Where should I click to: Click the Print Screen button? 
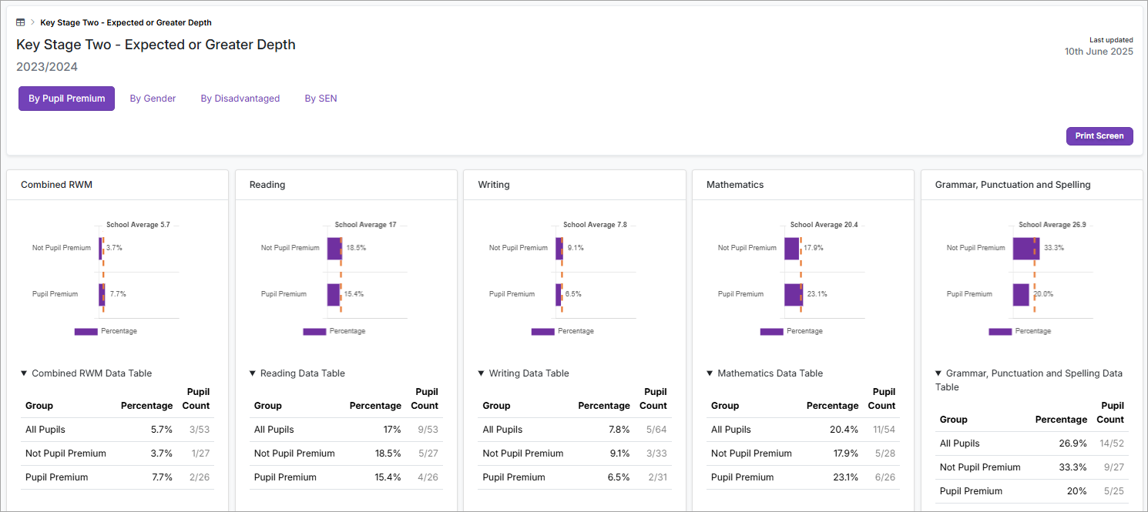tap(1099, 136)
